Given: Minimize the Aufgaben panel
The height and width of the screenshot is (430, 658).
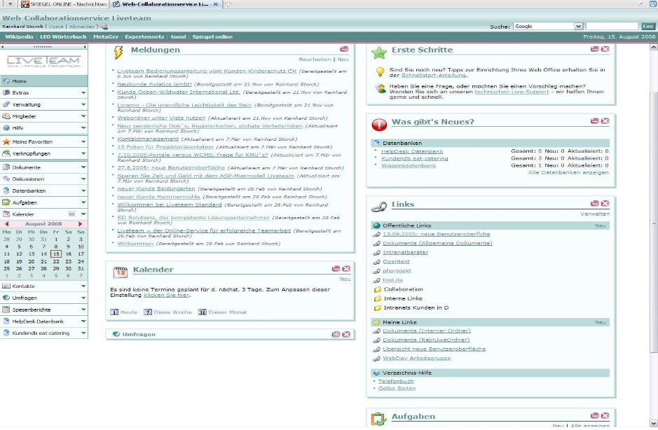Looking at the screenshot, I should [595, 416].
